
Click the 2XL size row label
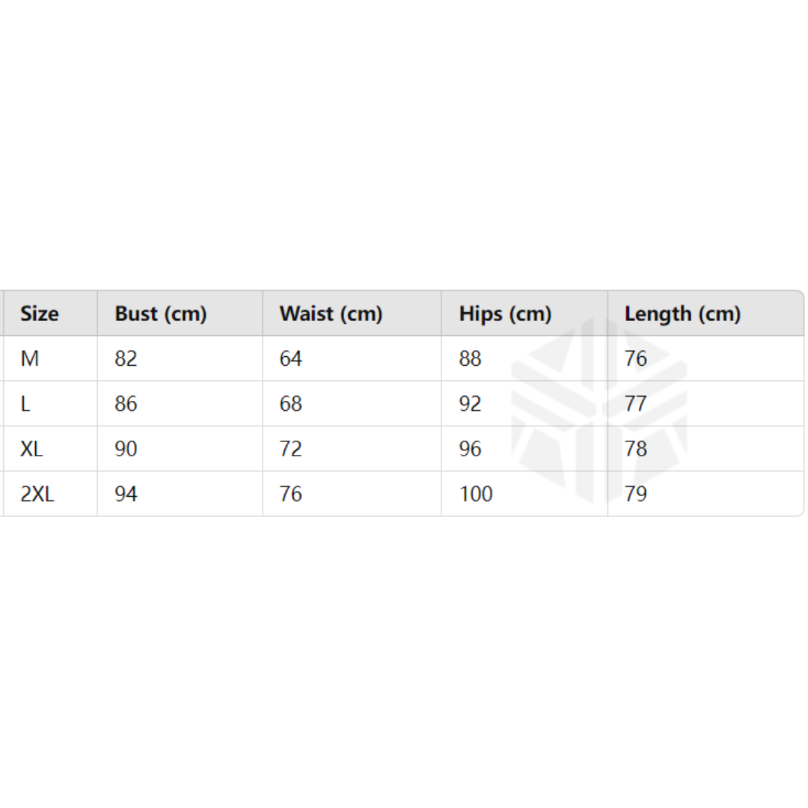tap(37, 494)
